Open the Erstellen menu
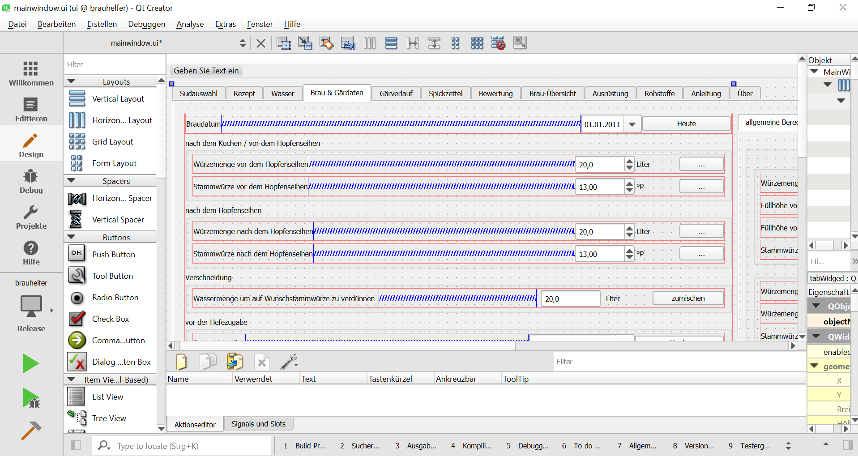The height and width of the screenshot is (456, 858). point(102,24)
